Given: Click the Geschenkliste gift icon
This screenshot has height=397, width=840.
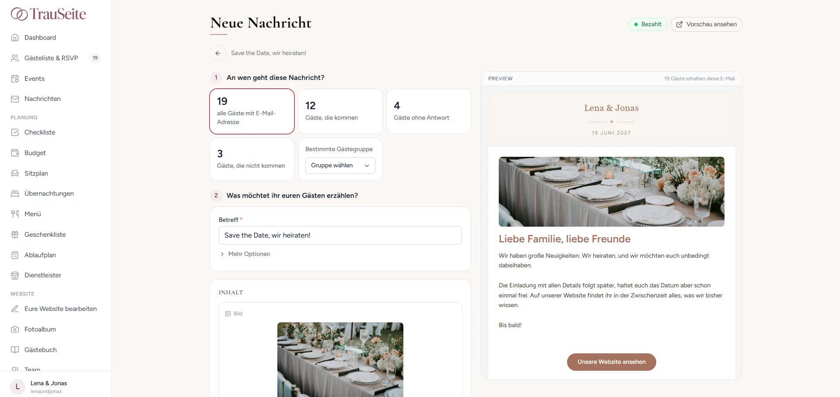Looking at the screenshot, I should point(15,235).
